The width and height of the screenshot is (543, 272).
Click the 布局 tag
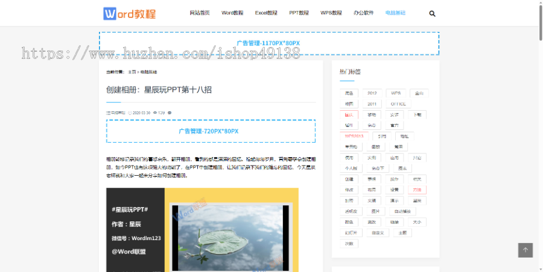372,190
